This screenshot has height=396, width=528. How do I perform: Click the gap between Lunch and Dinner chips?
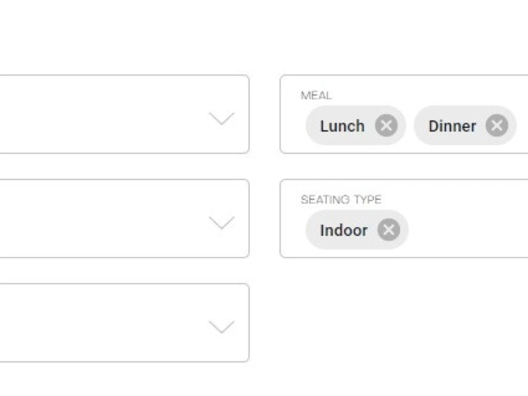click(410, 125)
